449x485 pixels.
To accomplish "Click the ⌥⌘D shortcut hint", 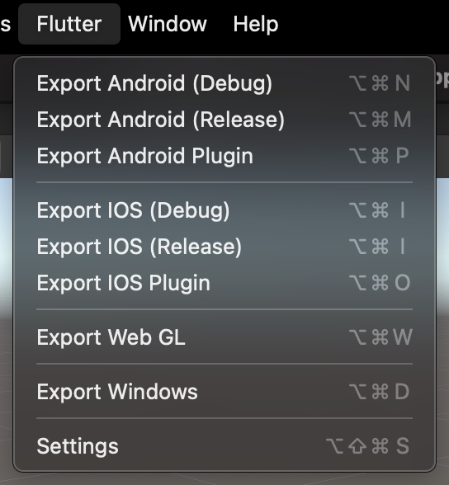I will (x=379, y=392).
